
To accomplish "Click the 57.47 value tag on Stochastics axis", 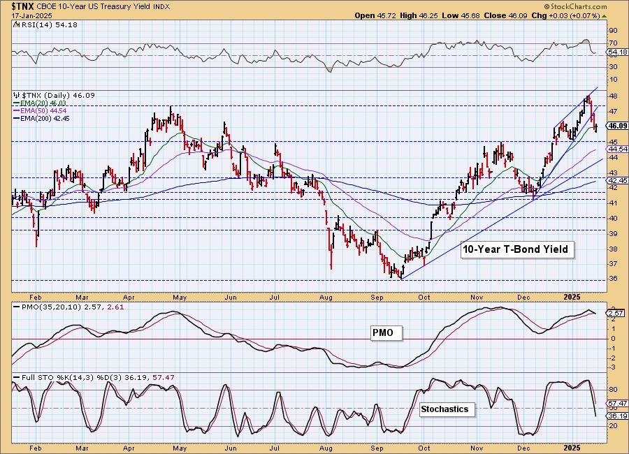I will (x=618, y=403).
